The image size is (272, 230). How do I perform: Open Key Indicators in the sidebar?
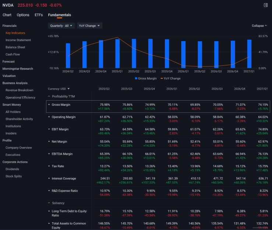(x=15, y=33)
